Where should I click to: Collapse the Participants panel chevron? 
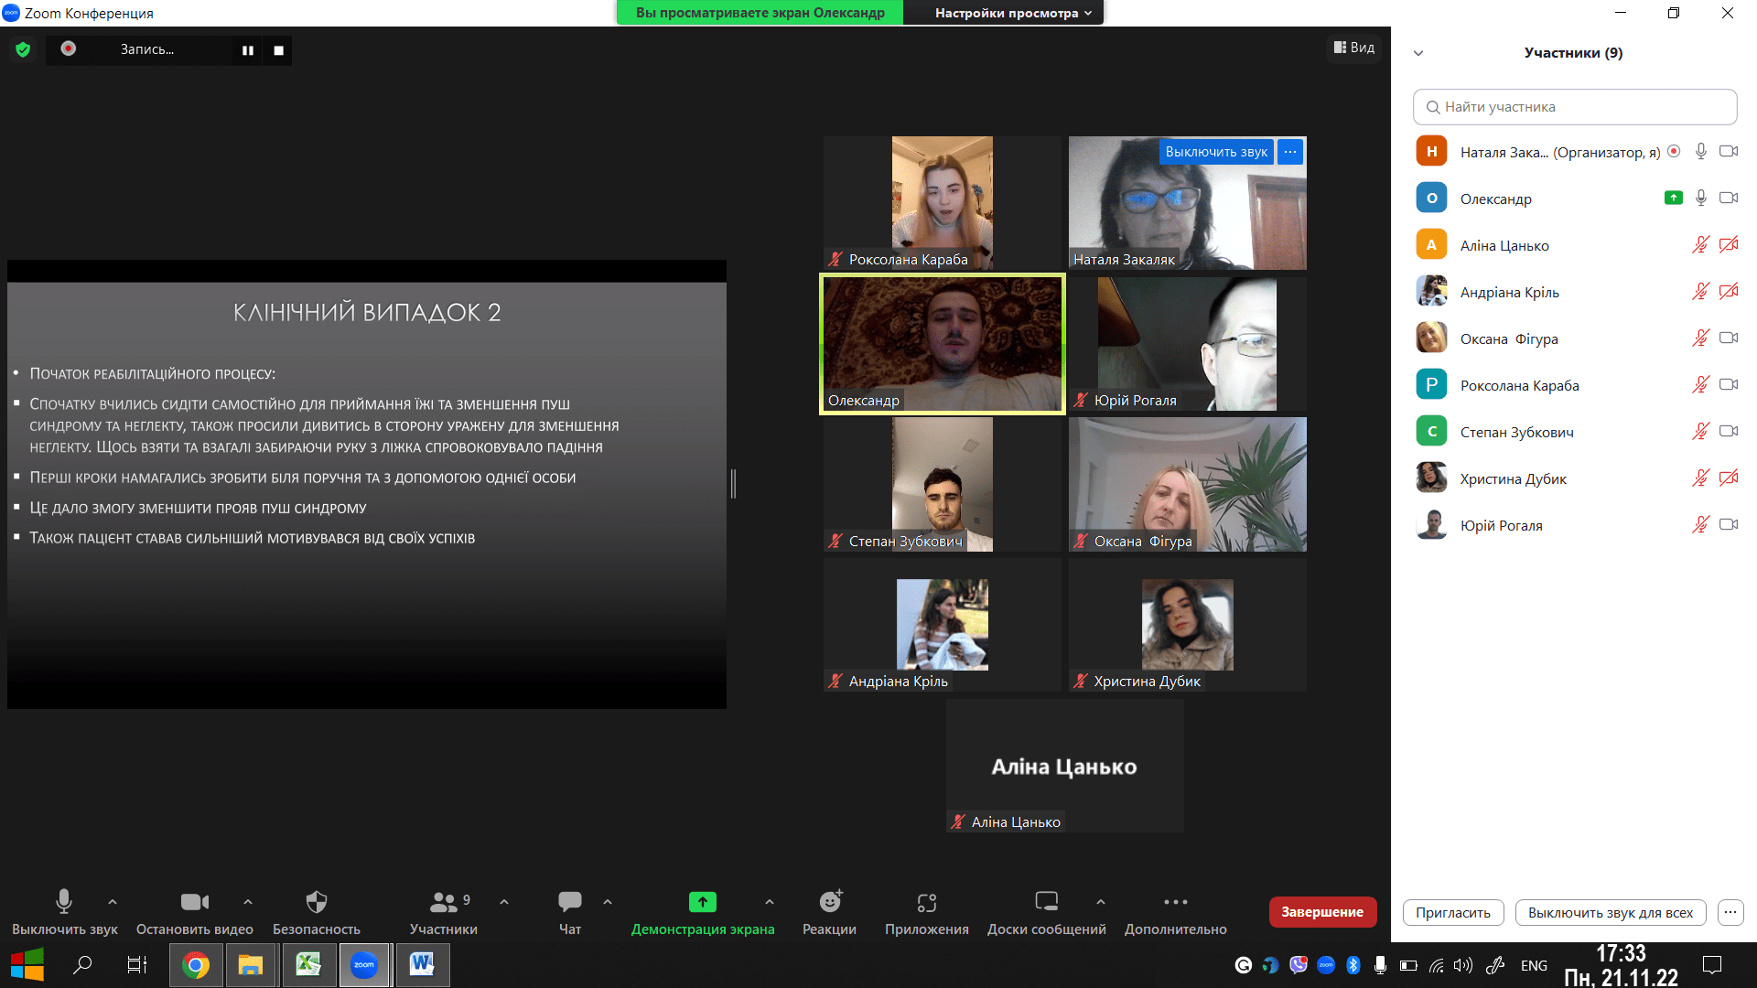(x=1418, y=53)
